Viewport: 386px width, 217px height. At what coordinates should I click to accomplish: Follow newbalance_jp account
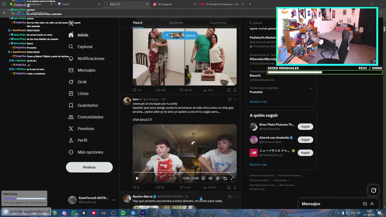click(x=305, y=153)
